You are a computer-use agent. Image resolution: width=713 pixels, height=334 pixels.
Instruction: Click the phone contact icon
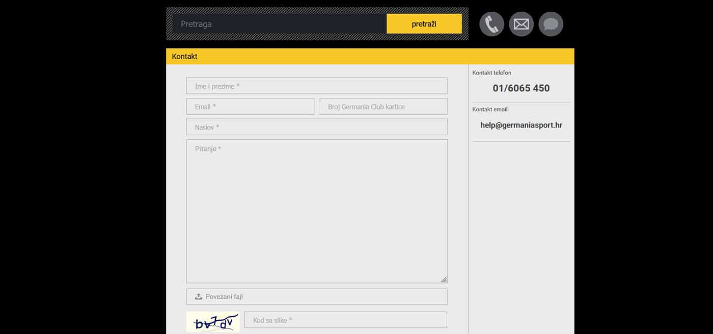point(491,24)
